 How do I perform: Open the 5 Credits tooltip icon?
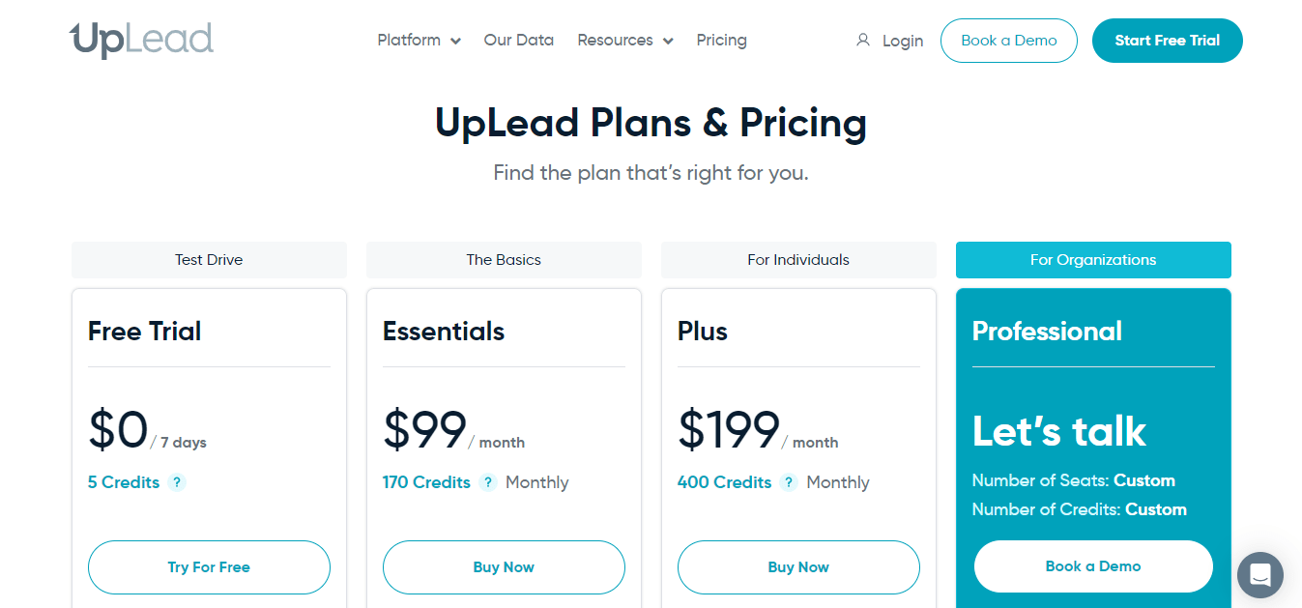(x=177, y=482)
